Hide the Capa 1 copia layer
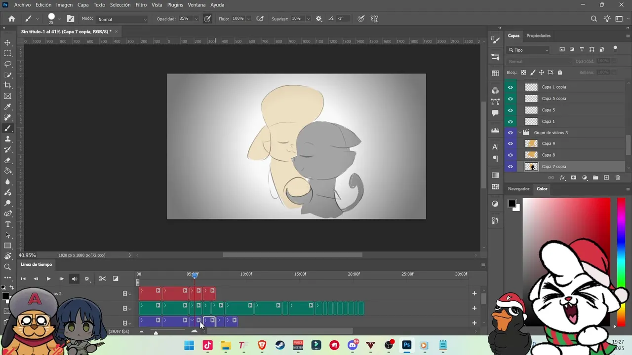The height and width of the screenshot is (355, 632). coord(511,87)
